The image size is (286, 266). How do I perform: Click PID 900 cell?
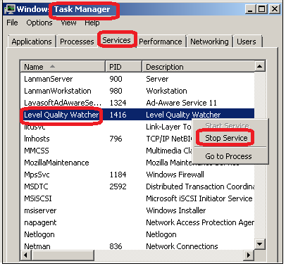pos(116,79)
